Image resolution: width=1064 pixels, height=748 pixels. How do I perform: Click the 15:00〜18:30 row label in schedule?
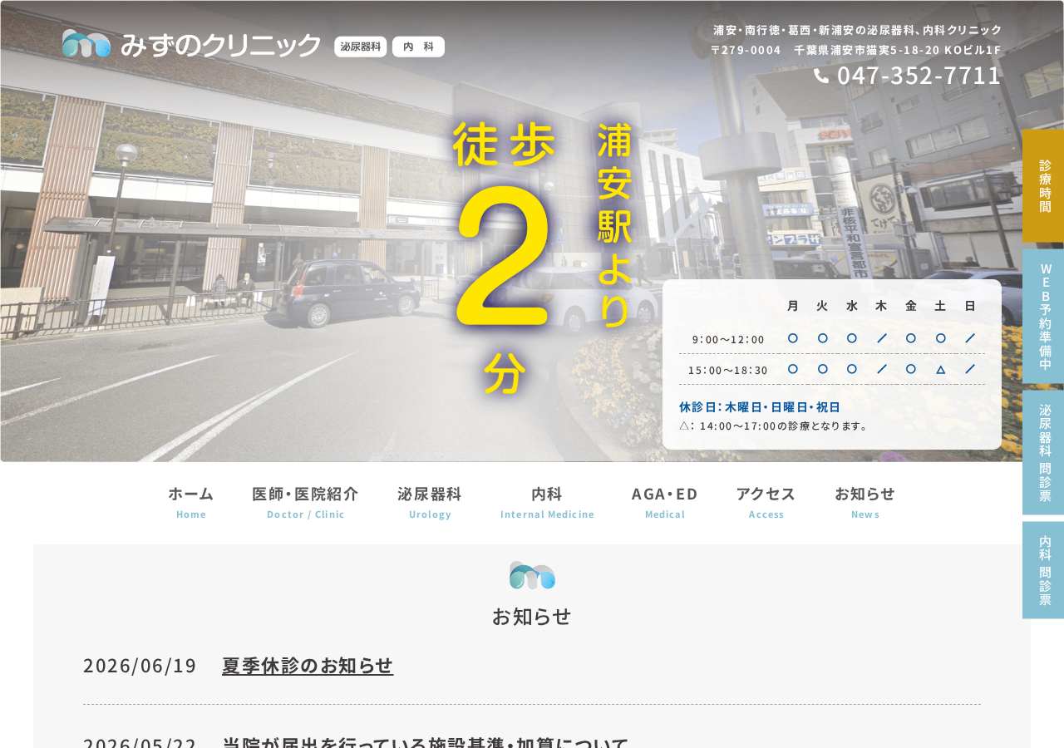point(728,370)
